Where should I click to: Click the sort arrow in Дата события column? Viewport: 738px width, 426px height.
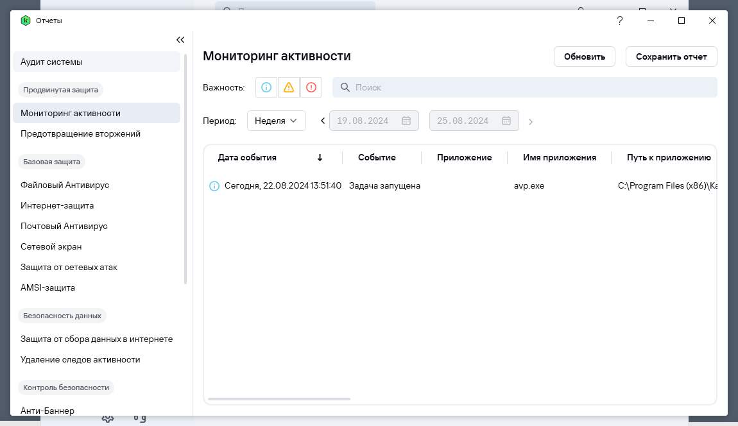tap(320, 158)
